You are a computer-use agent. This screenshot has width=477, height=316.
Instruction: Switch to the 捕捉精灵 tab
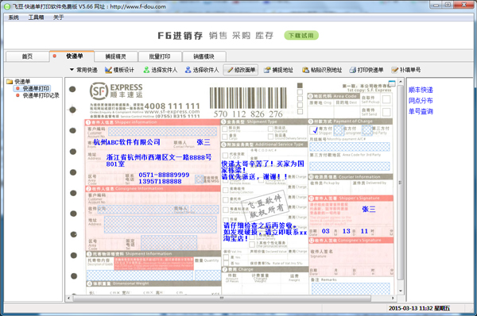pyautogui.click(x=115, y=56)
